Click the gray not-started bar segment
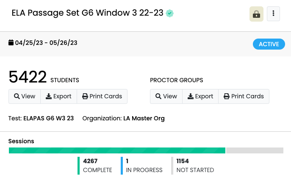The image size is (291, 178). coord(255,150)
